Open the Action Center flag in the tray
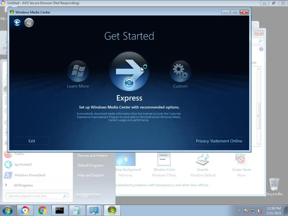The image size is (288, 216). 246,211
